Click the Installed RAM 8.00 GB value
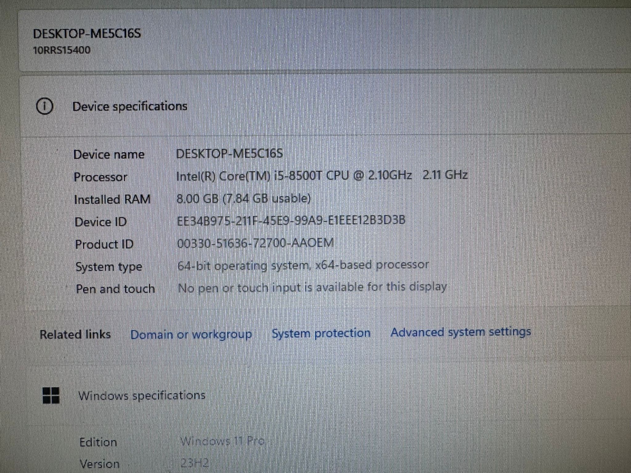Image resolution: width=631 pixels, height=473 pixels. pyautogui.click(x=244, y=199)
